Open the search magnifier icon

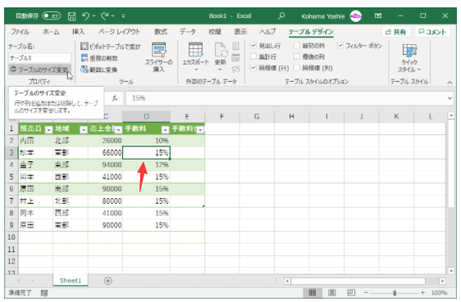tap(281, 16)
